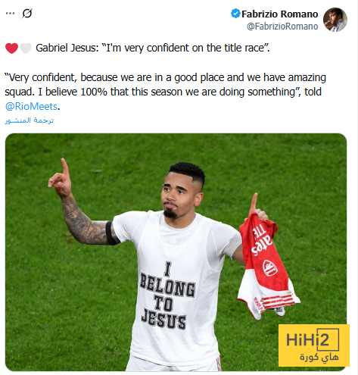Click the blue verified badge
The width and height of the screenshot is (358, 375).
click(x=235, y=14)
